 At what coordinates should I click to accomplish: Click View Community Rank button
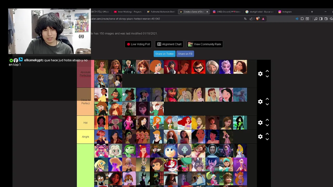coord(205,44)
